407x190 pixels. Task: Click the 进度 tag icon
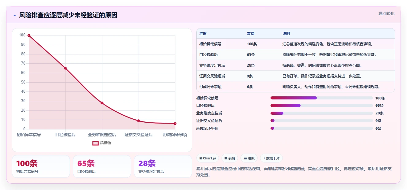(245, 158)
